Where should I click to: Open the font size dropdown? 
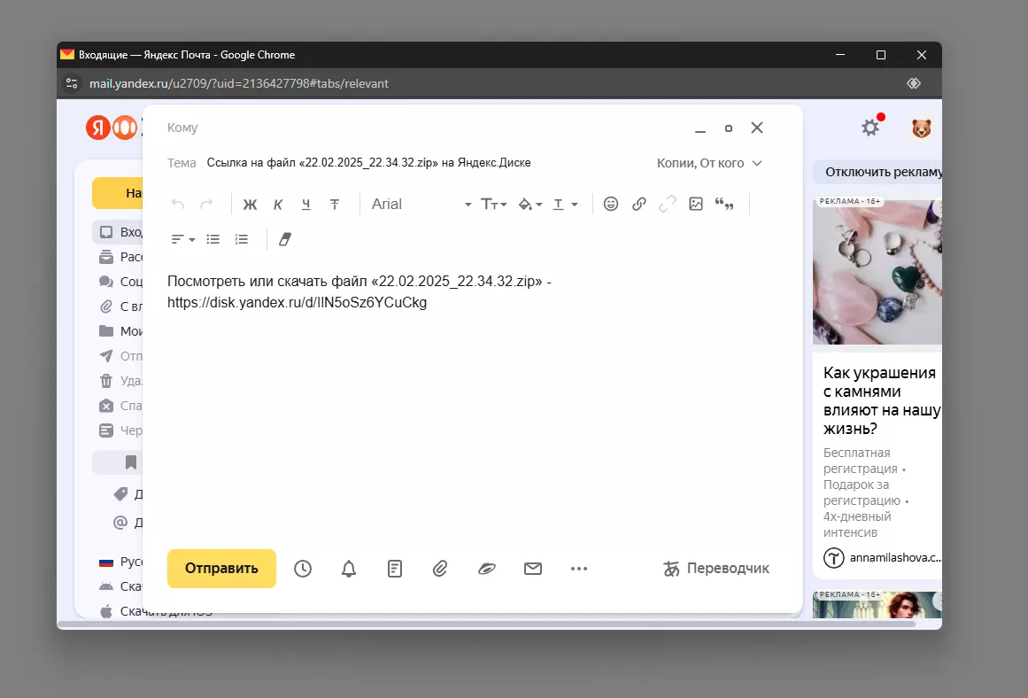click(x=494, y=204)
